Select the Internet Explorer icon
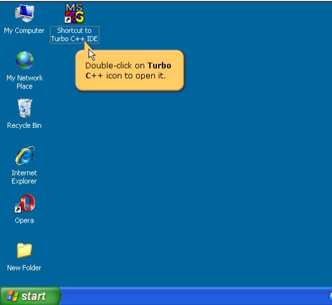The height and width of the screenshot is (305, 332). point(25,156)
